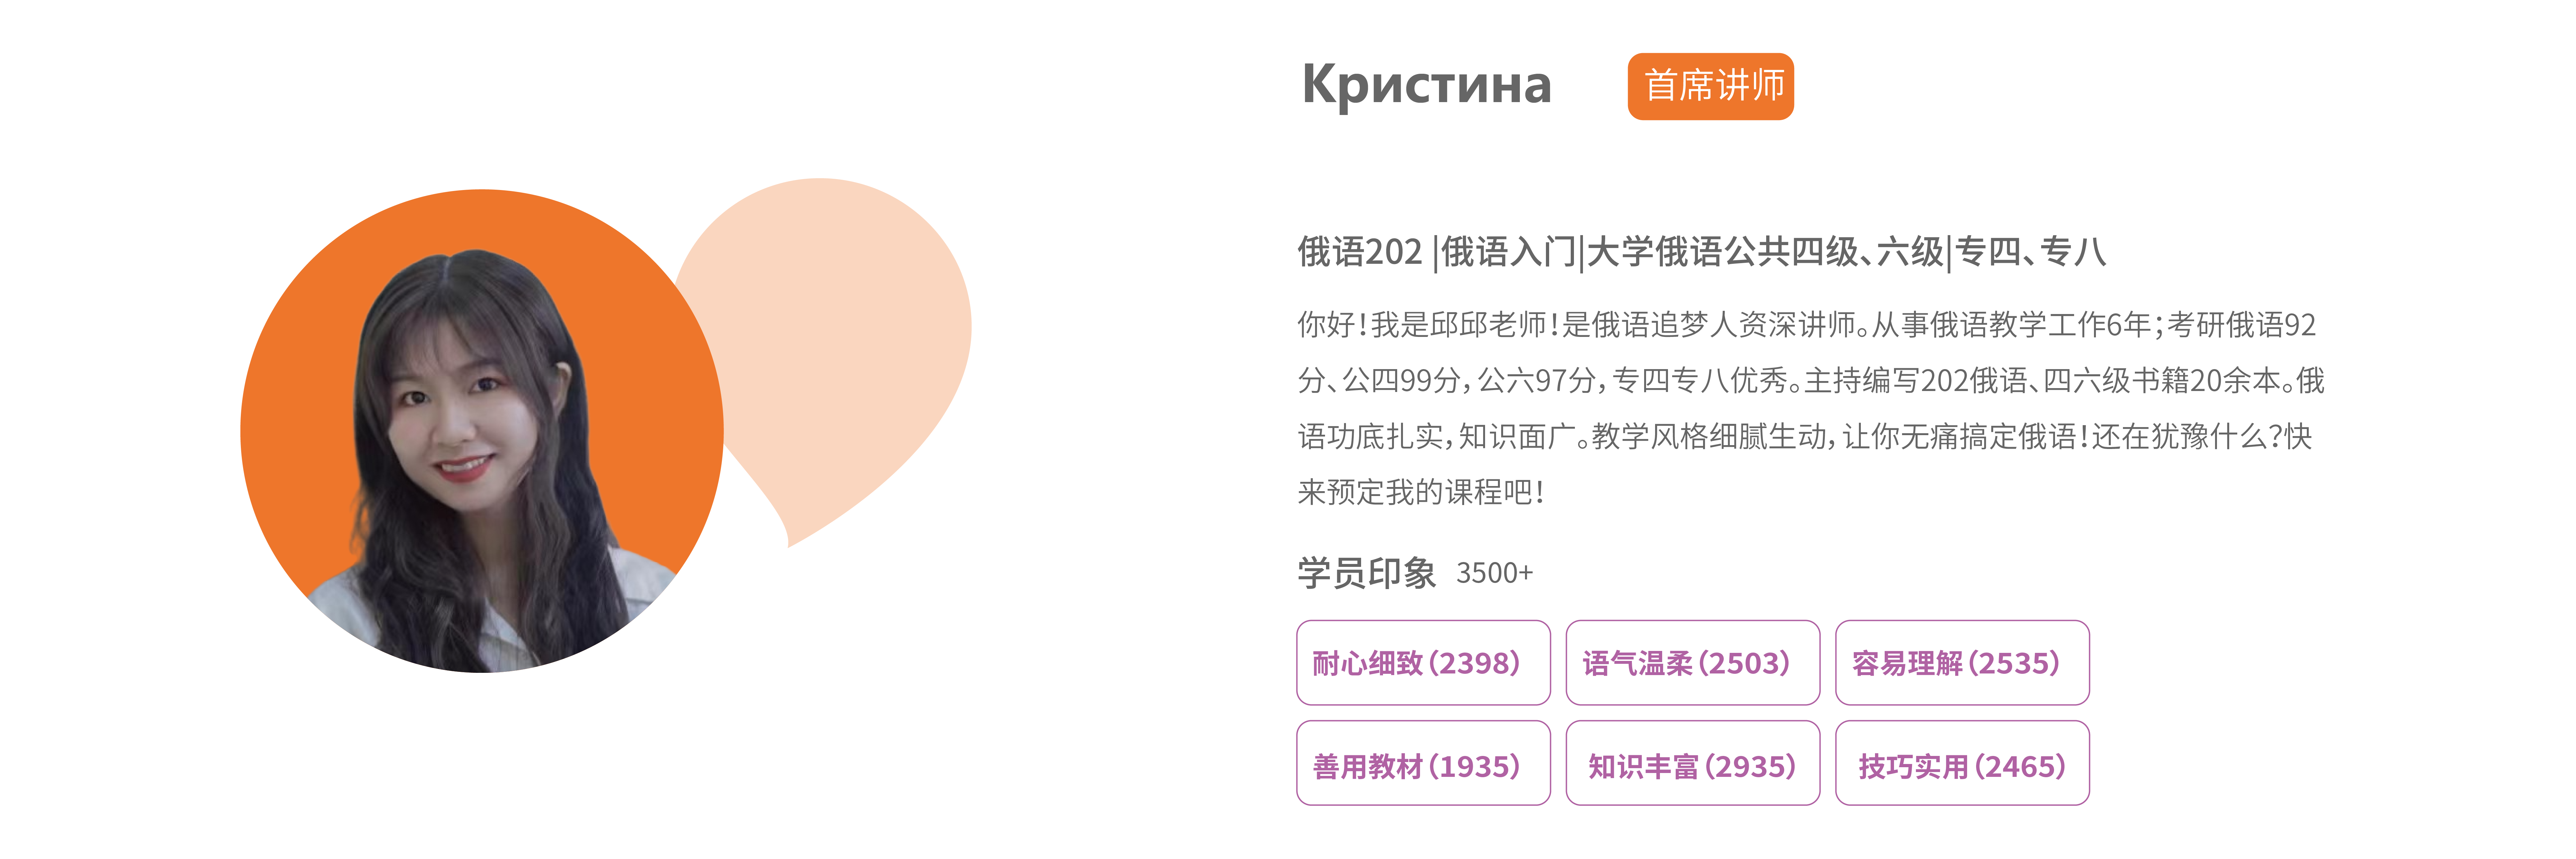This screenshot has width=2576, height=859.
Task: Select the 耐心细致 (2398) tag
Action: coord(1423,663)
